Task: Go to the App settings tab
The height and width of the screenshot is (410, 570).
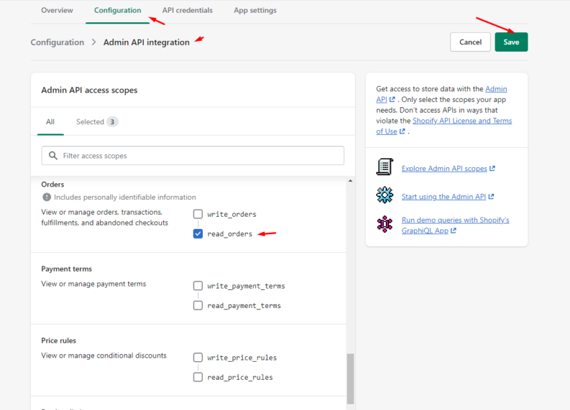Action: coord(255,10)
